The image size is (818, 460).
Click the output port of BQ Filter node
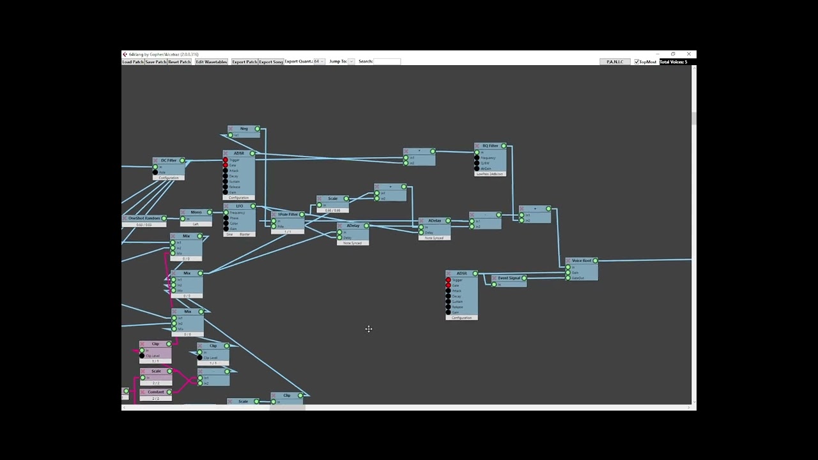(x=504, y=146)
